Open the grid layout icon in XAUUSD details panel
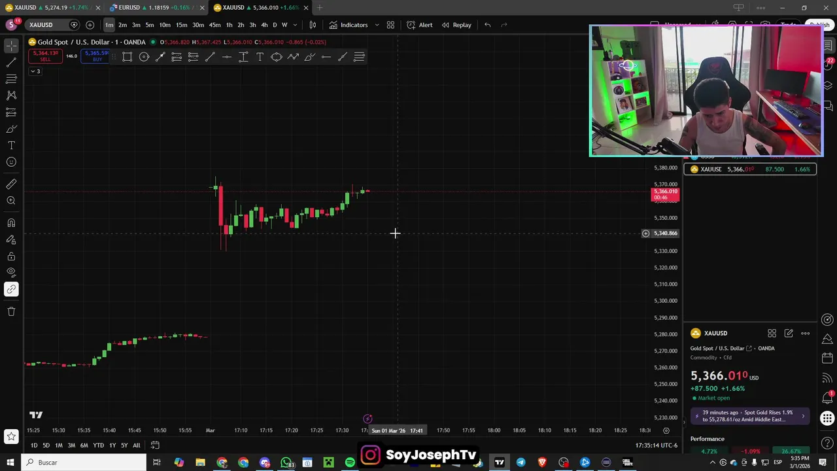Screen dimensions: 837x471 point(772,334)
